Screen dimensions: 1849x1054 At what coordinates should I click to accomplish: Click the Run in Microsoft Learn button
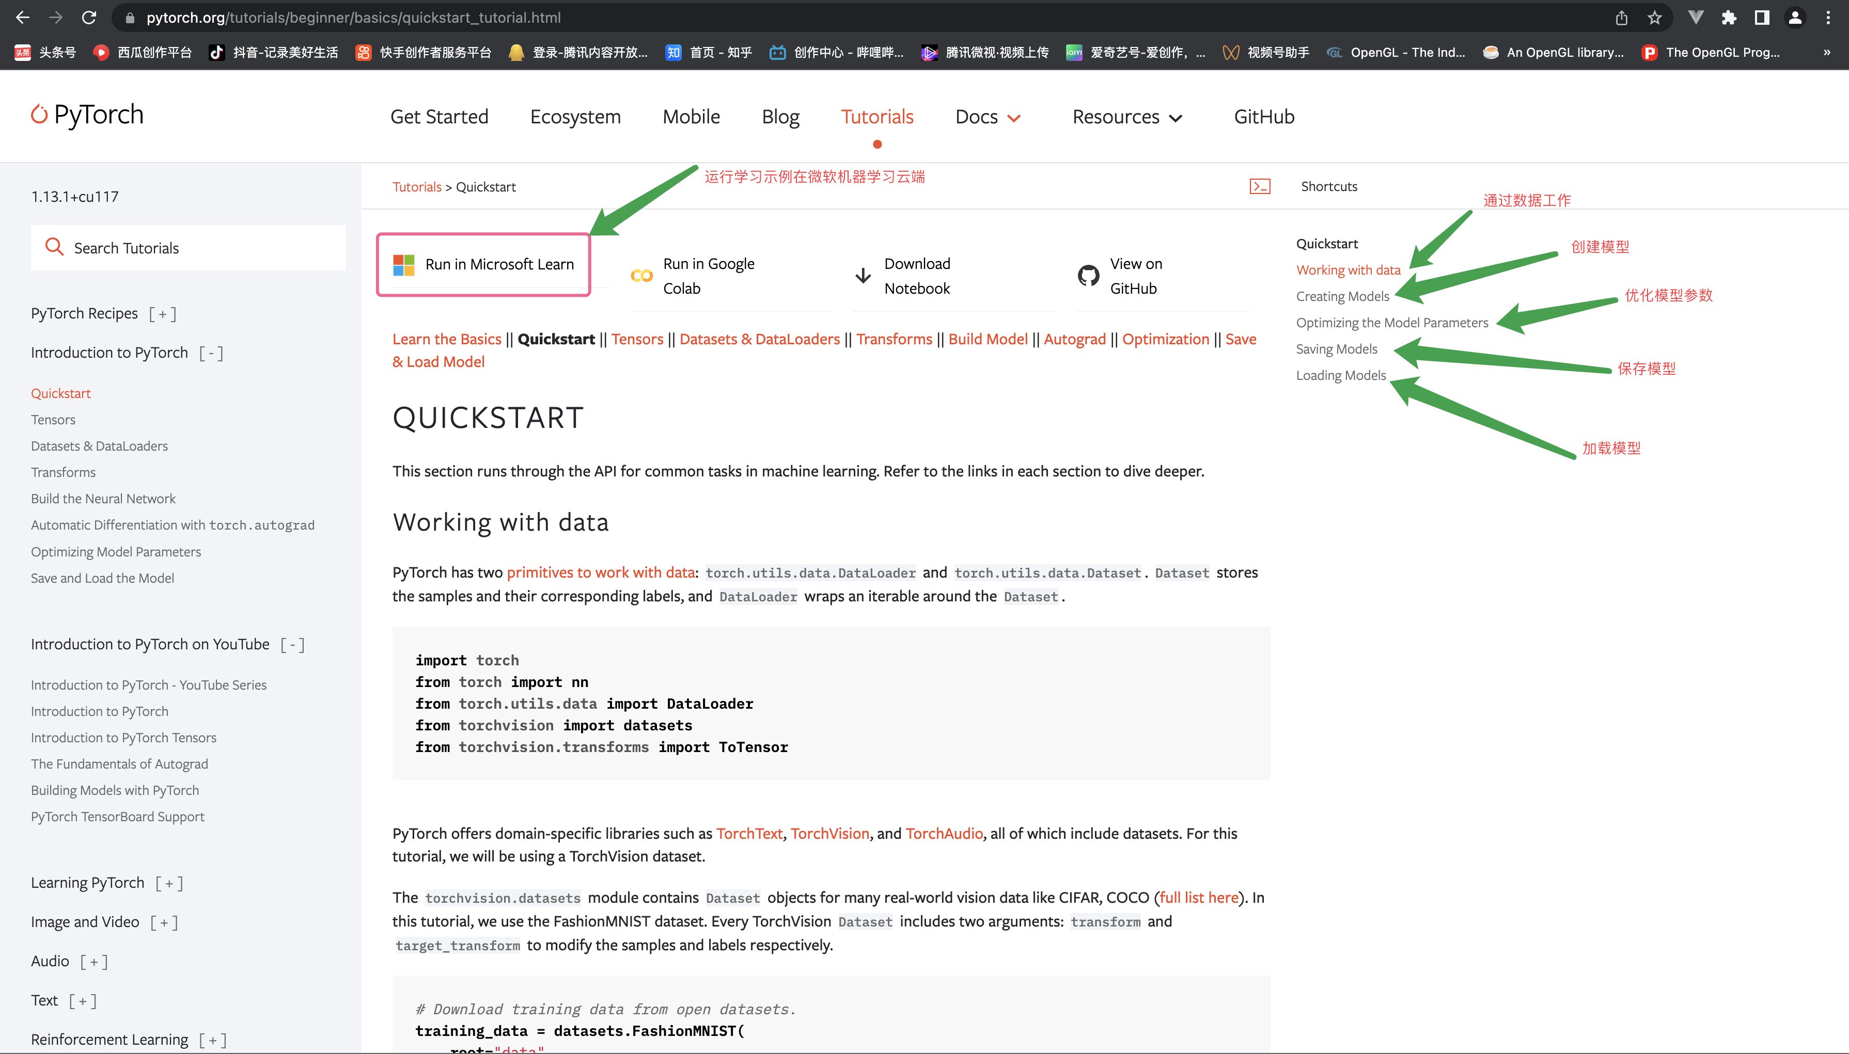click(x=483, y=264)
